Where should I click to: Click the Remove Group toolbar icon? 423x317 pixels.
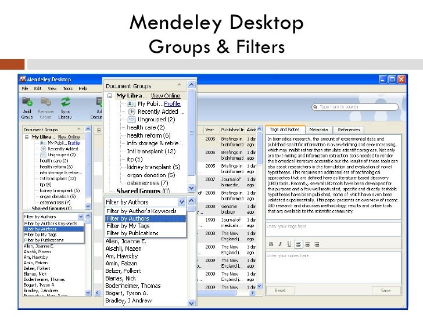(x=45, y=102)
